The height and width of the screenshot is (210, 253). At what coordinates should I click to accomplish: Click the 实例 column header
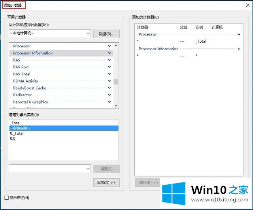(199, 27)
